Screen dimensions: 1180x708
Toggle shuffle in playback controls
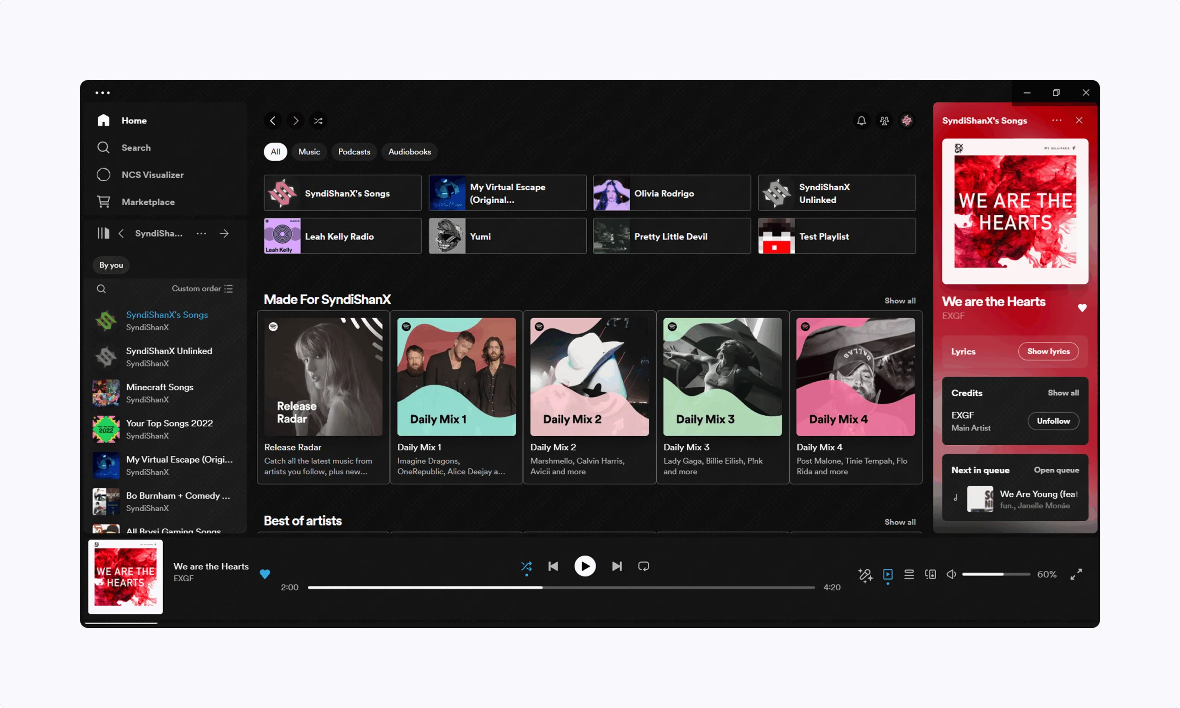click(x=526, y=566)
